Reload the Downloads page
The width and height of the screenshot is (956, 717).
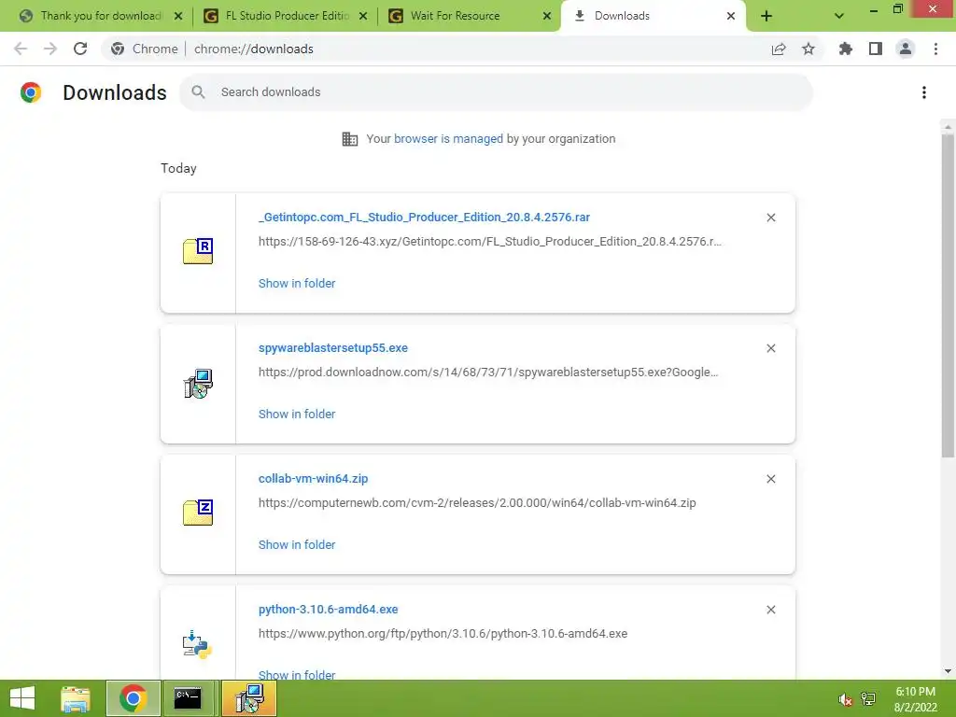tap(80, 49)
